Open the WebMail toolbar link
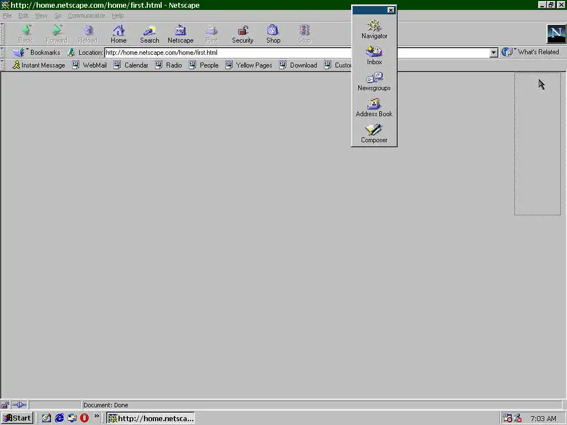Image resolution: width=567 pixels, height=425 pixels. click(89, 65)
